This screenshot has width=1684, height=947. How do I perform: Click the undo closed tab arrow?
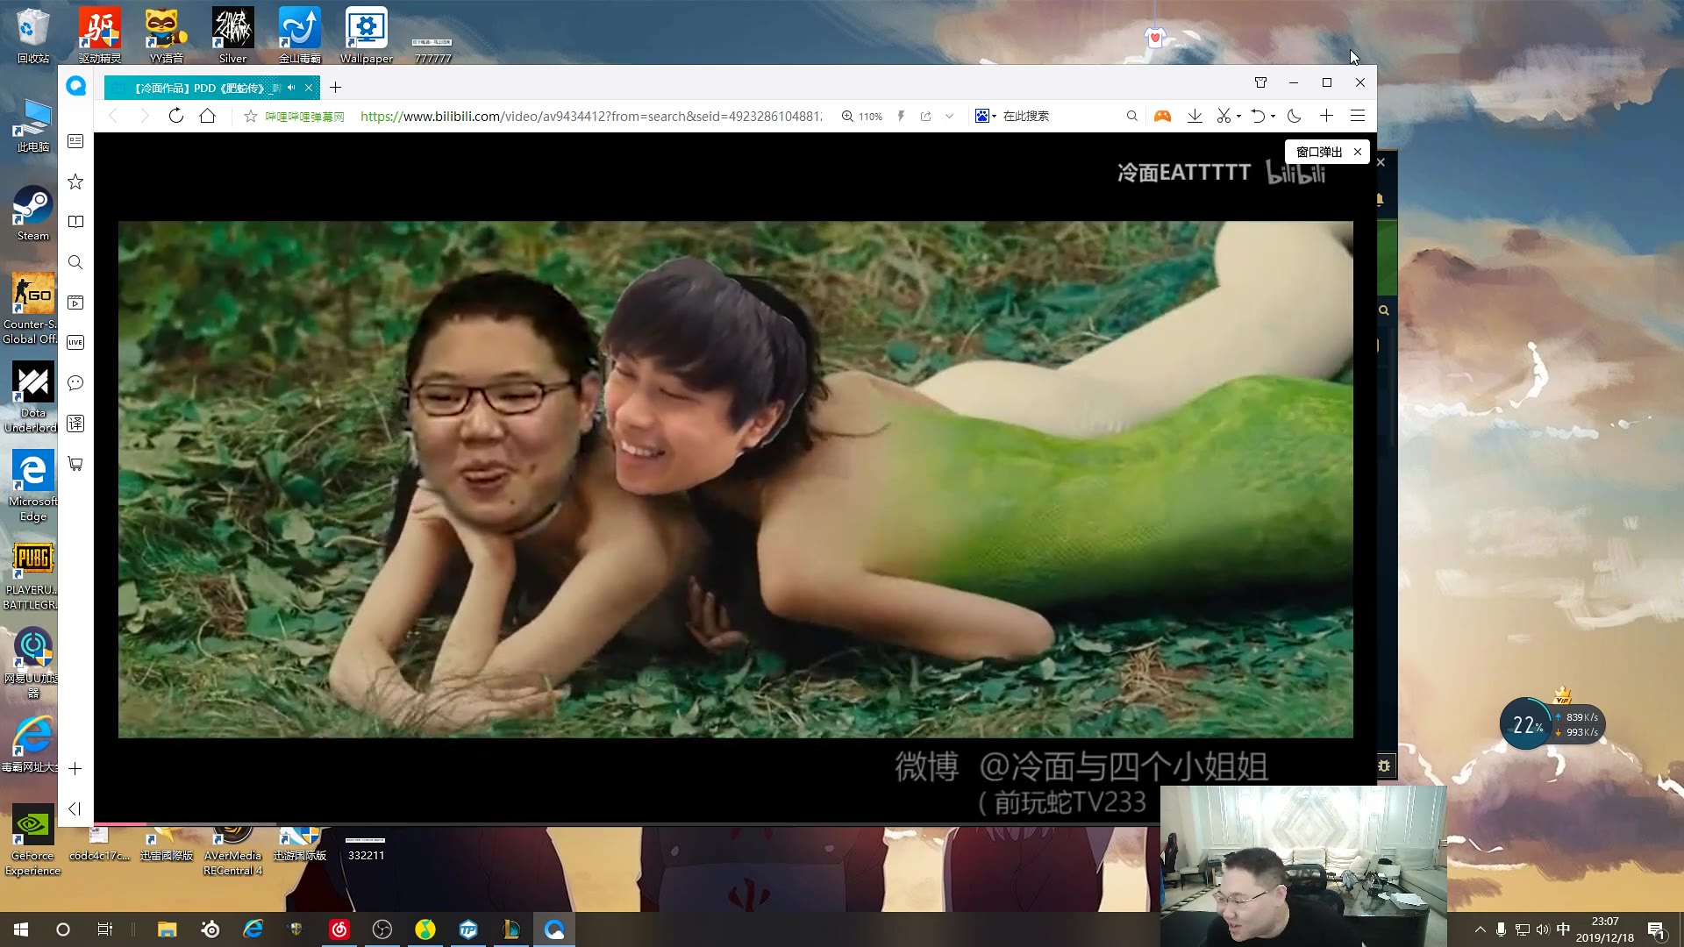[x=1257, y=116]
